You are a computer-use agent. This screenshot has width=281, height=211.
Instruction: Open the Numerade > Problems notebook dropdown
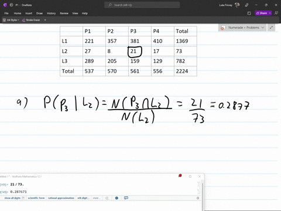[242, 28]
